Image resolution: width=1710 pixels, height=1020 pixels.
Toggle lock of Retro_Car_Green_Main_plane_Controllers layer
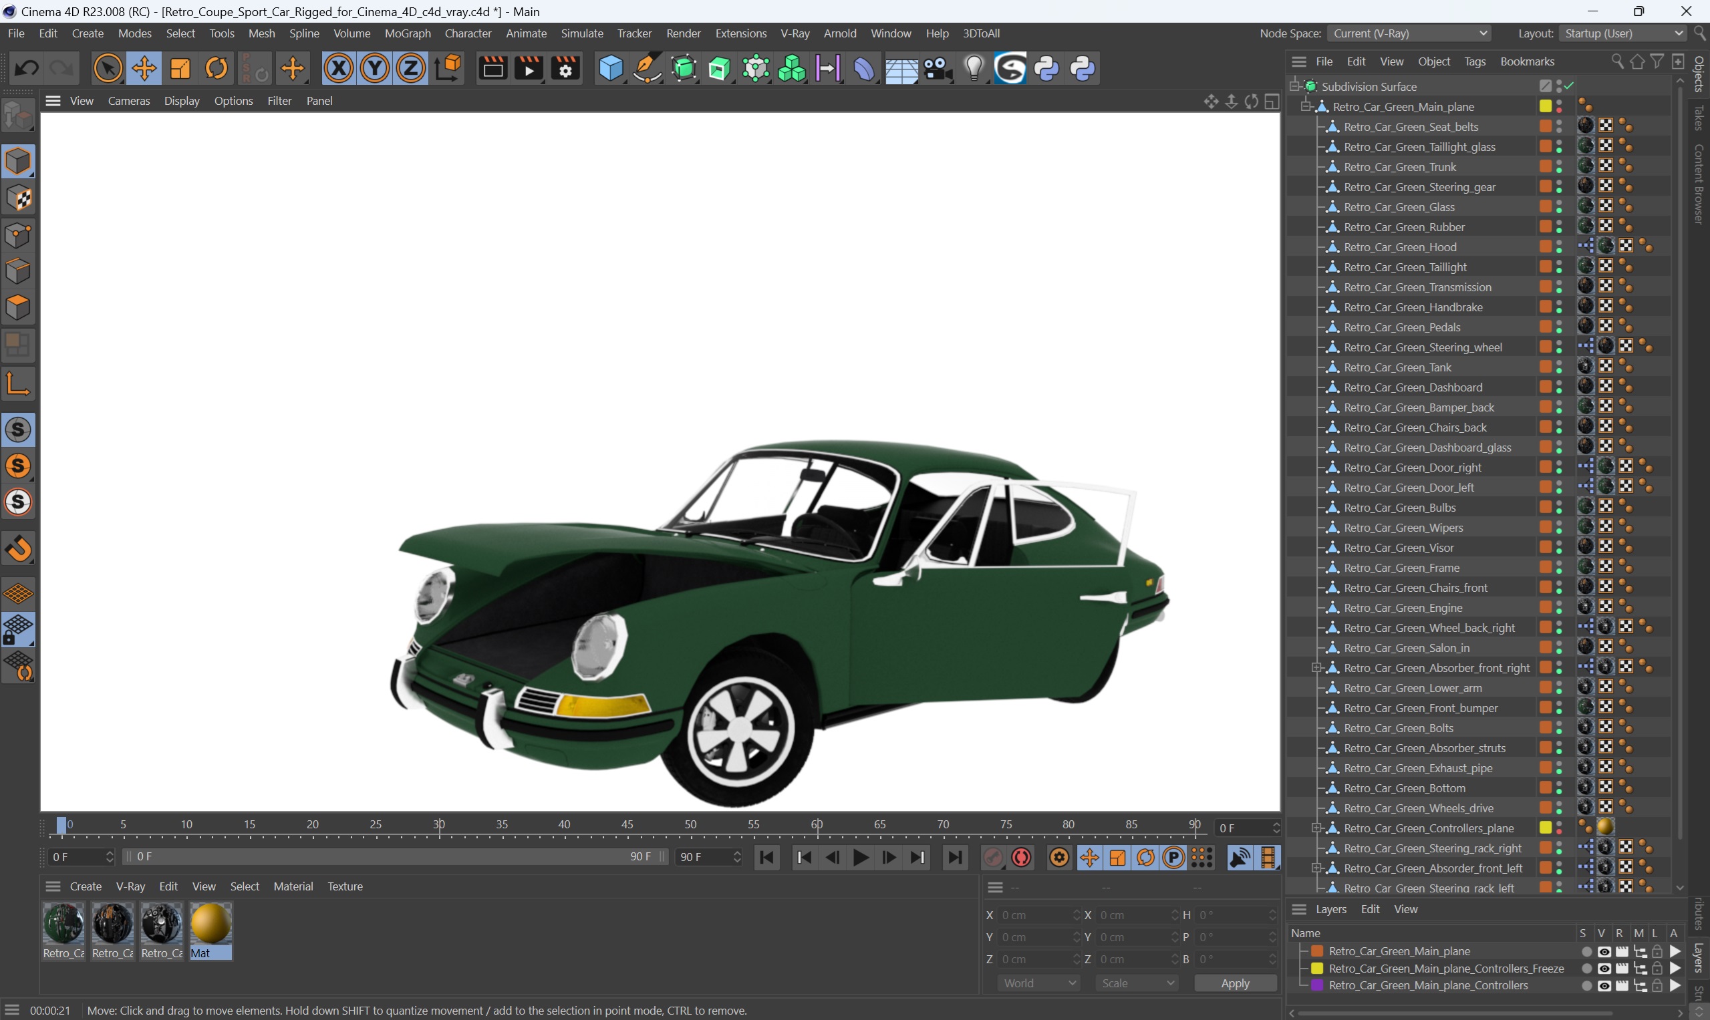1657,986
